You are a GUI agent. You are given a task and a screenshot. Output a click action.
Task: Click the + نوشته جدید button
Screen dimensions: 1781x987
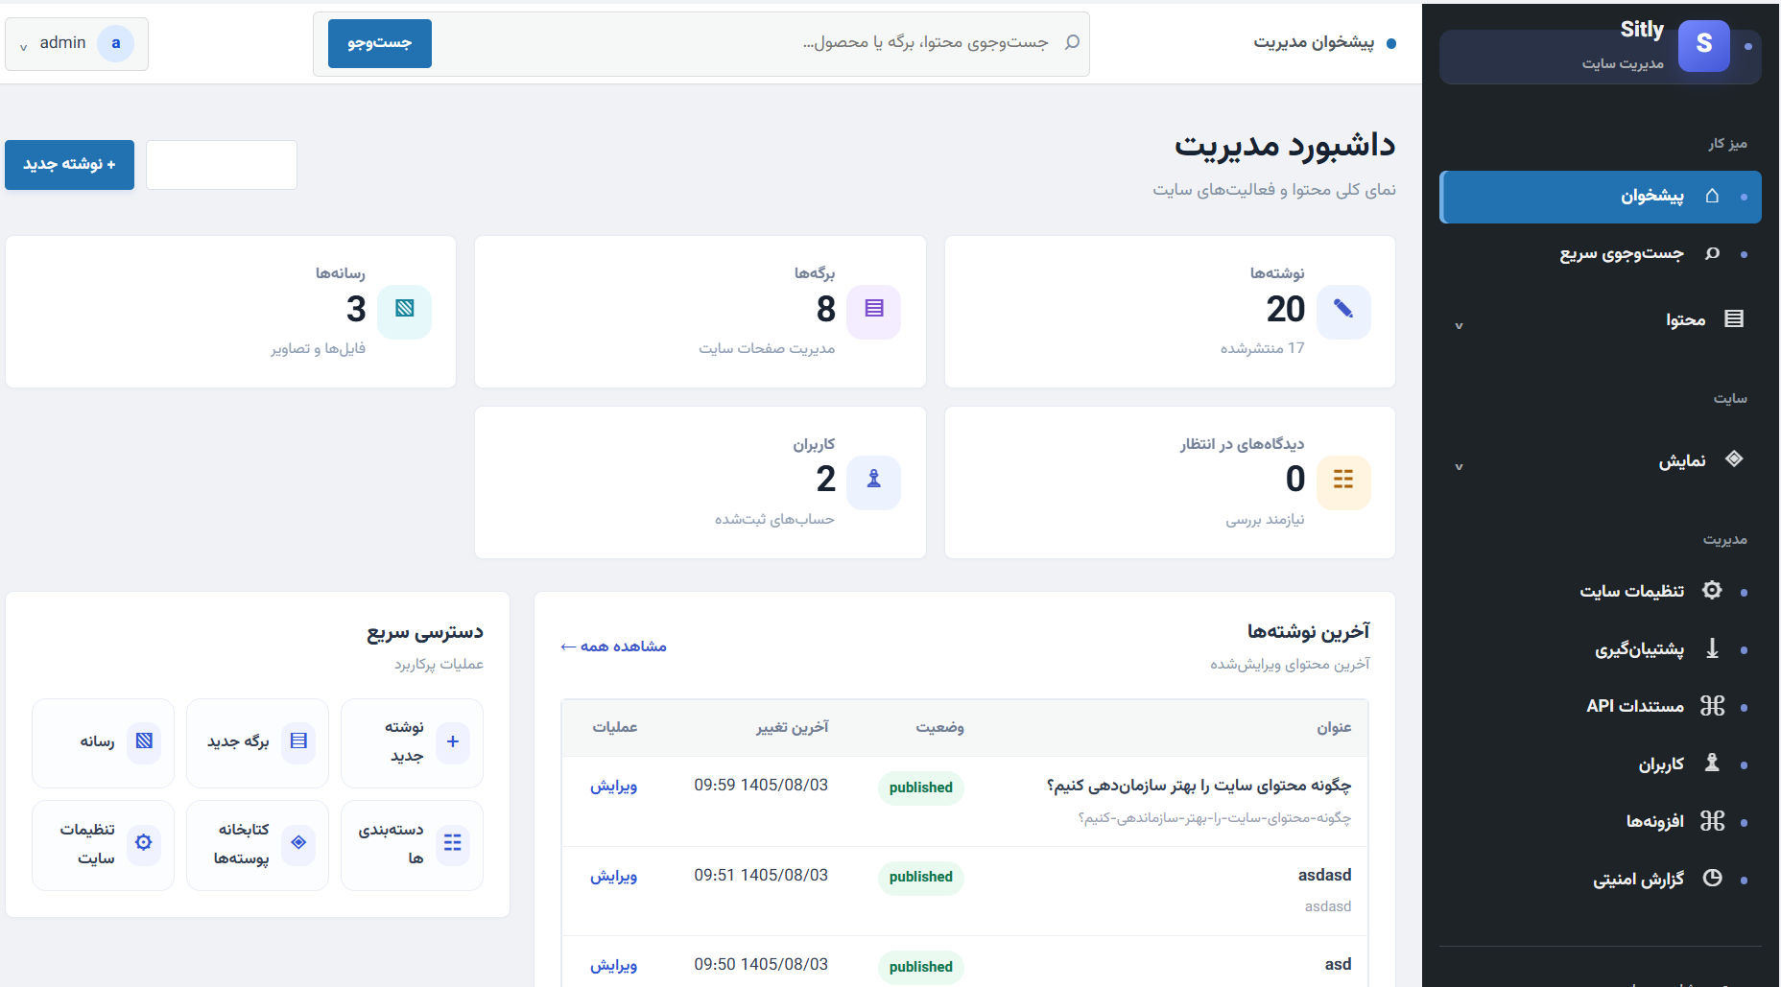tap(69, 165)
